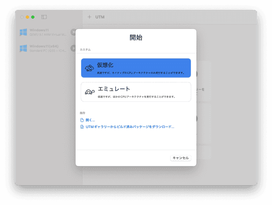Image resolution: width=272 pixels, height=205 pixels.
Task: Click the document icon beside 開く…
Action: click(x=82, y=120)
